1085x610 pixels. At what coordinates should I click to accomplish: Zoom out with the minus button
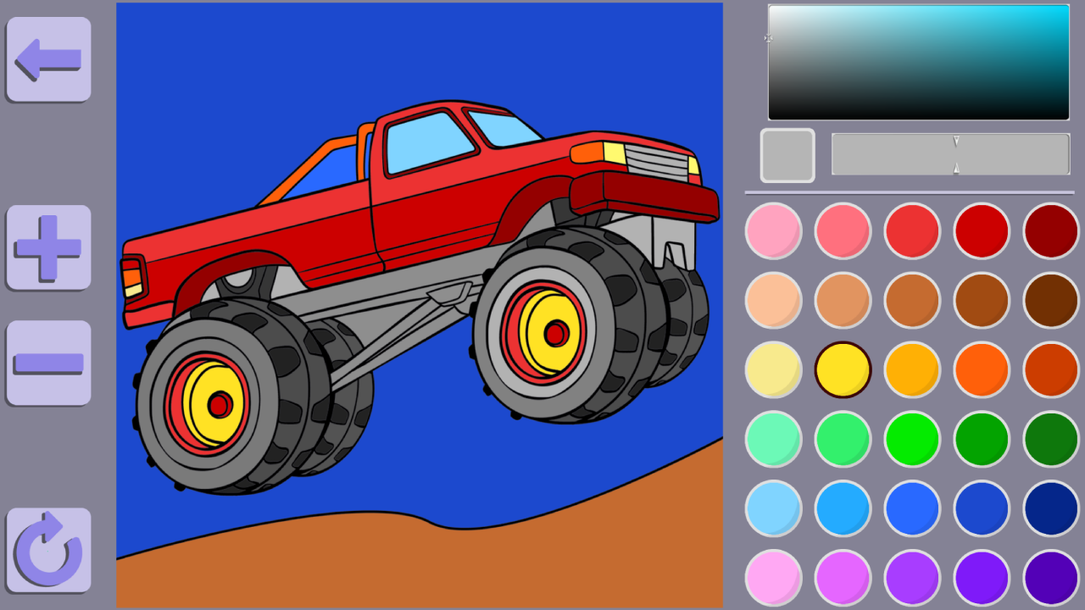(48, 363)
